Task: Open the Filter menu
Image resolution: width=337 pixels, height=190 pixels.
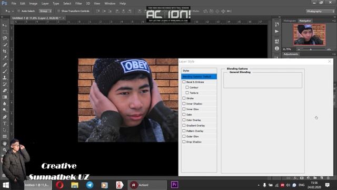Action: [78, 4]
